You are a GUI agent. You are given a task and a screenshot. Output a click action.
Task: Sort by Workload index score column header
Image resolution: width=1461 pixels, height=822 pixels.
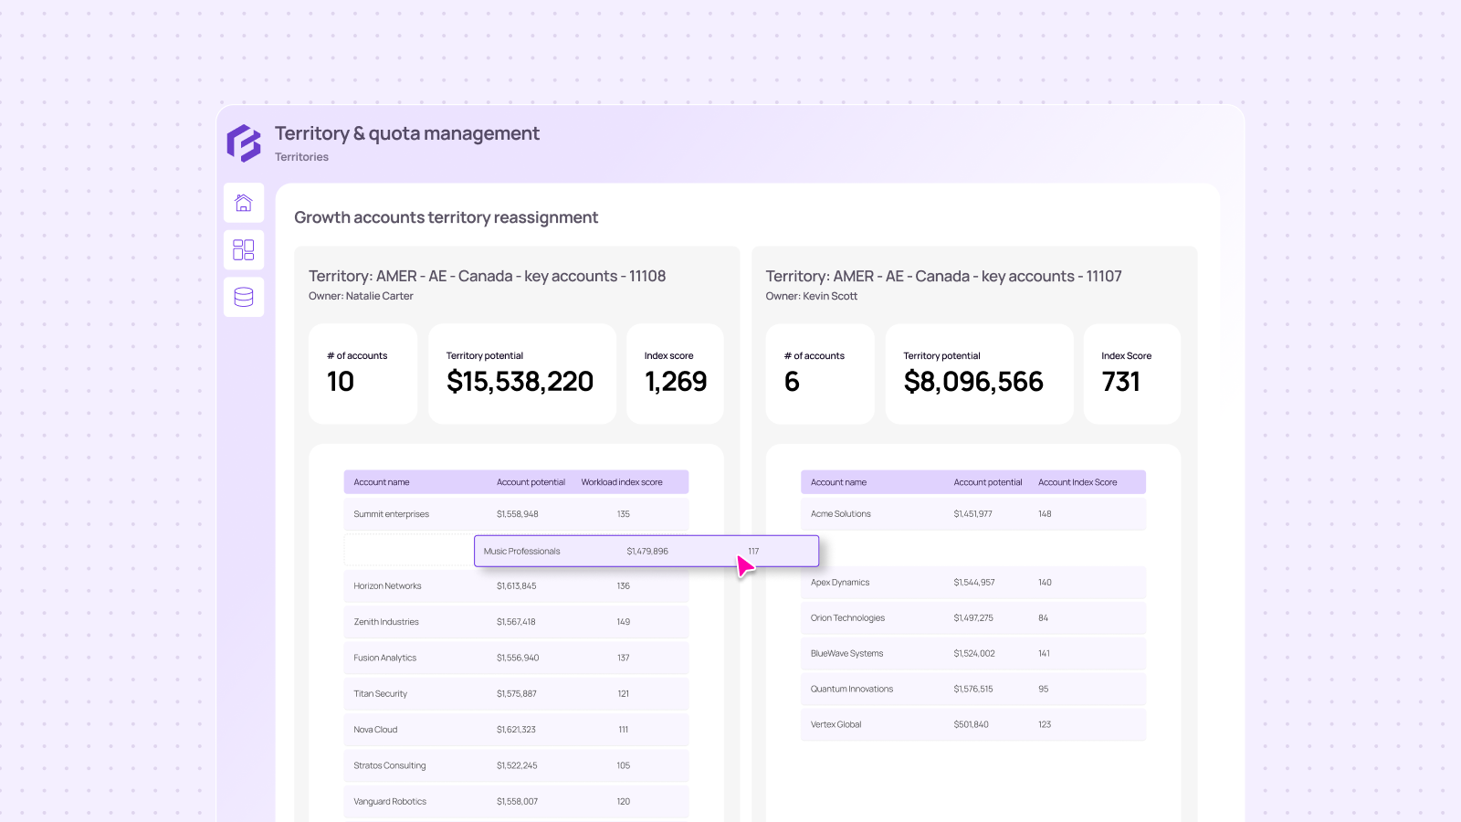tap(622, 482)
